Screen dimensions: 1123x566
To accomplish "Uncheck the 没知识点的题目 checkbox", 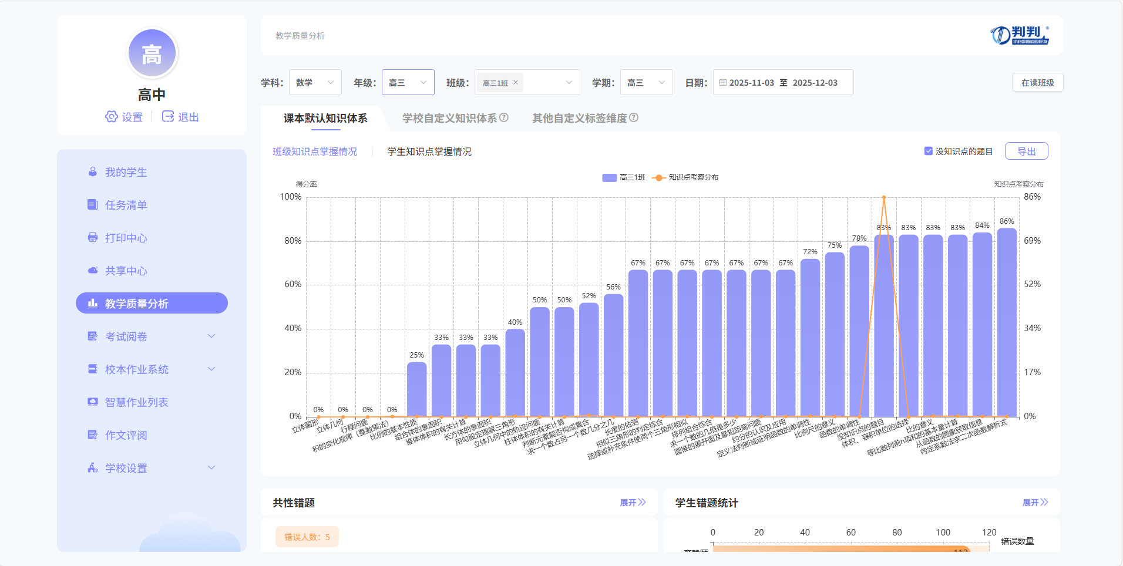I will point(929,151).
